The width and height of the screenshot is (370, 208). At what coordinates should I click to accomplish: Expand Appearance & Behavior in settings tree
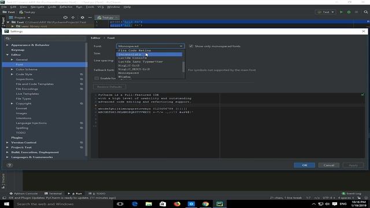coord(8,45)
